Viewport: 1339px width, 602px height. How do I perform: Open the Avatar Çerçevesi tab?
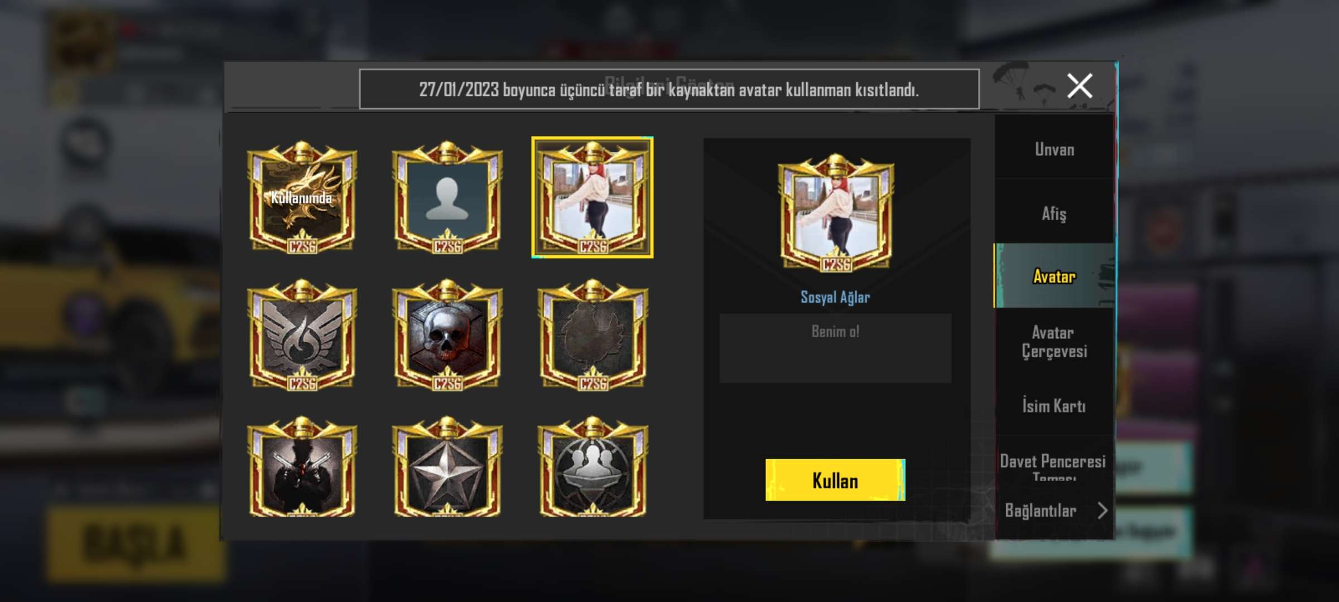(x=1054, y=342)
